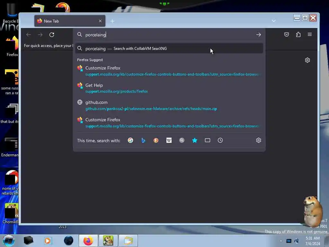Click the dark globe taskbar icon
The width and height of the screenshot is (329, 247).
69,241
